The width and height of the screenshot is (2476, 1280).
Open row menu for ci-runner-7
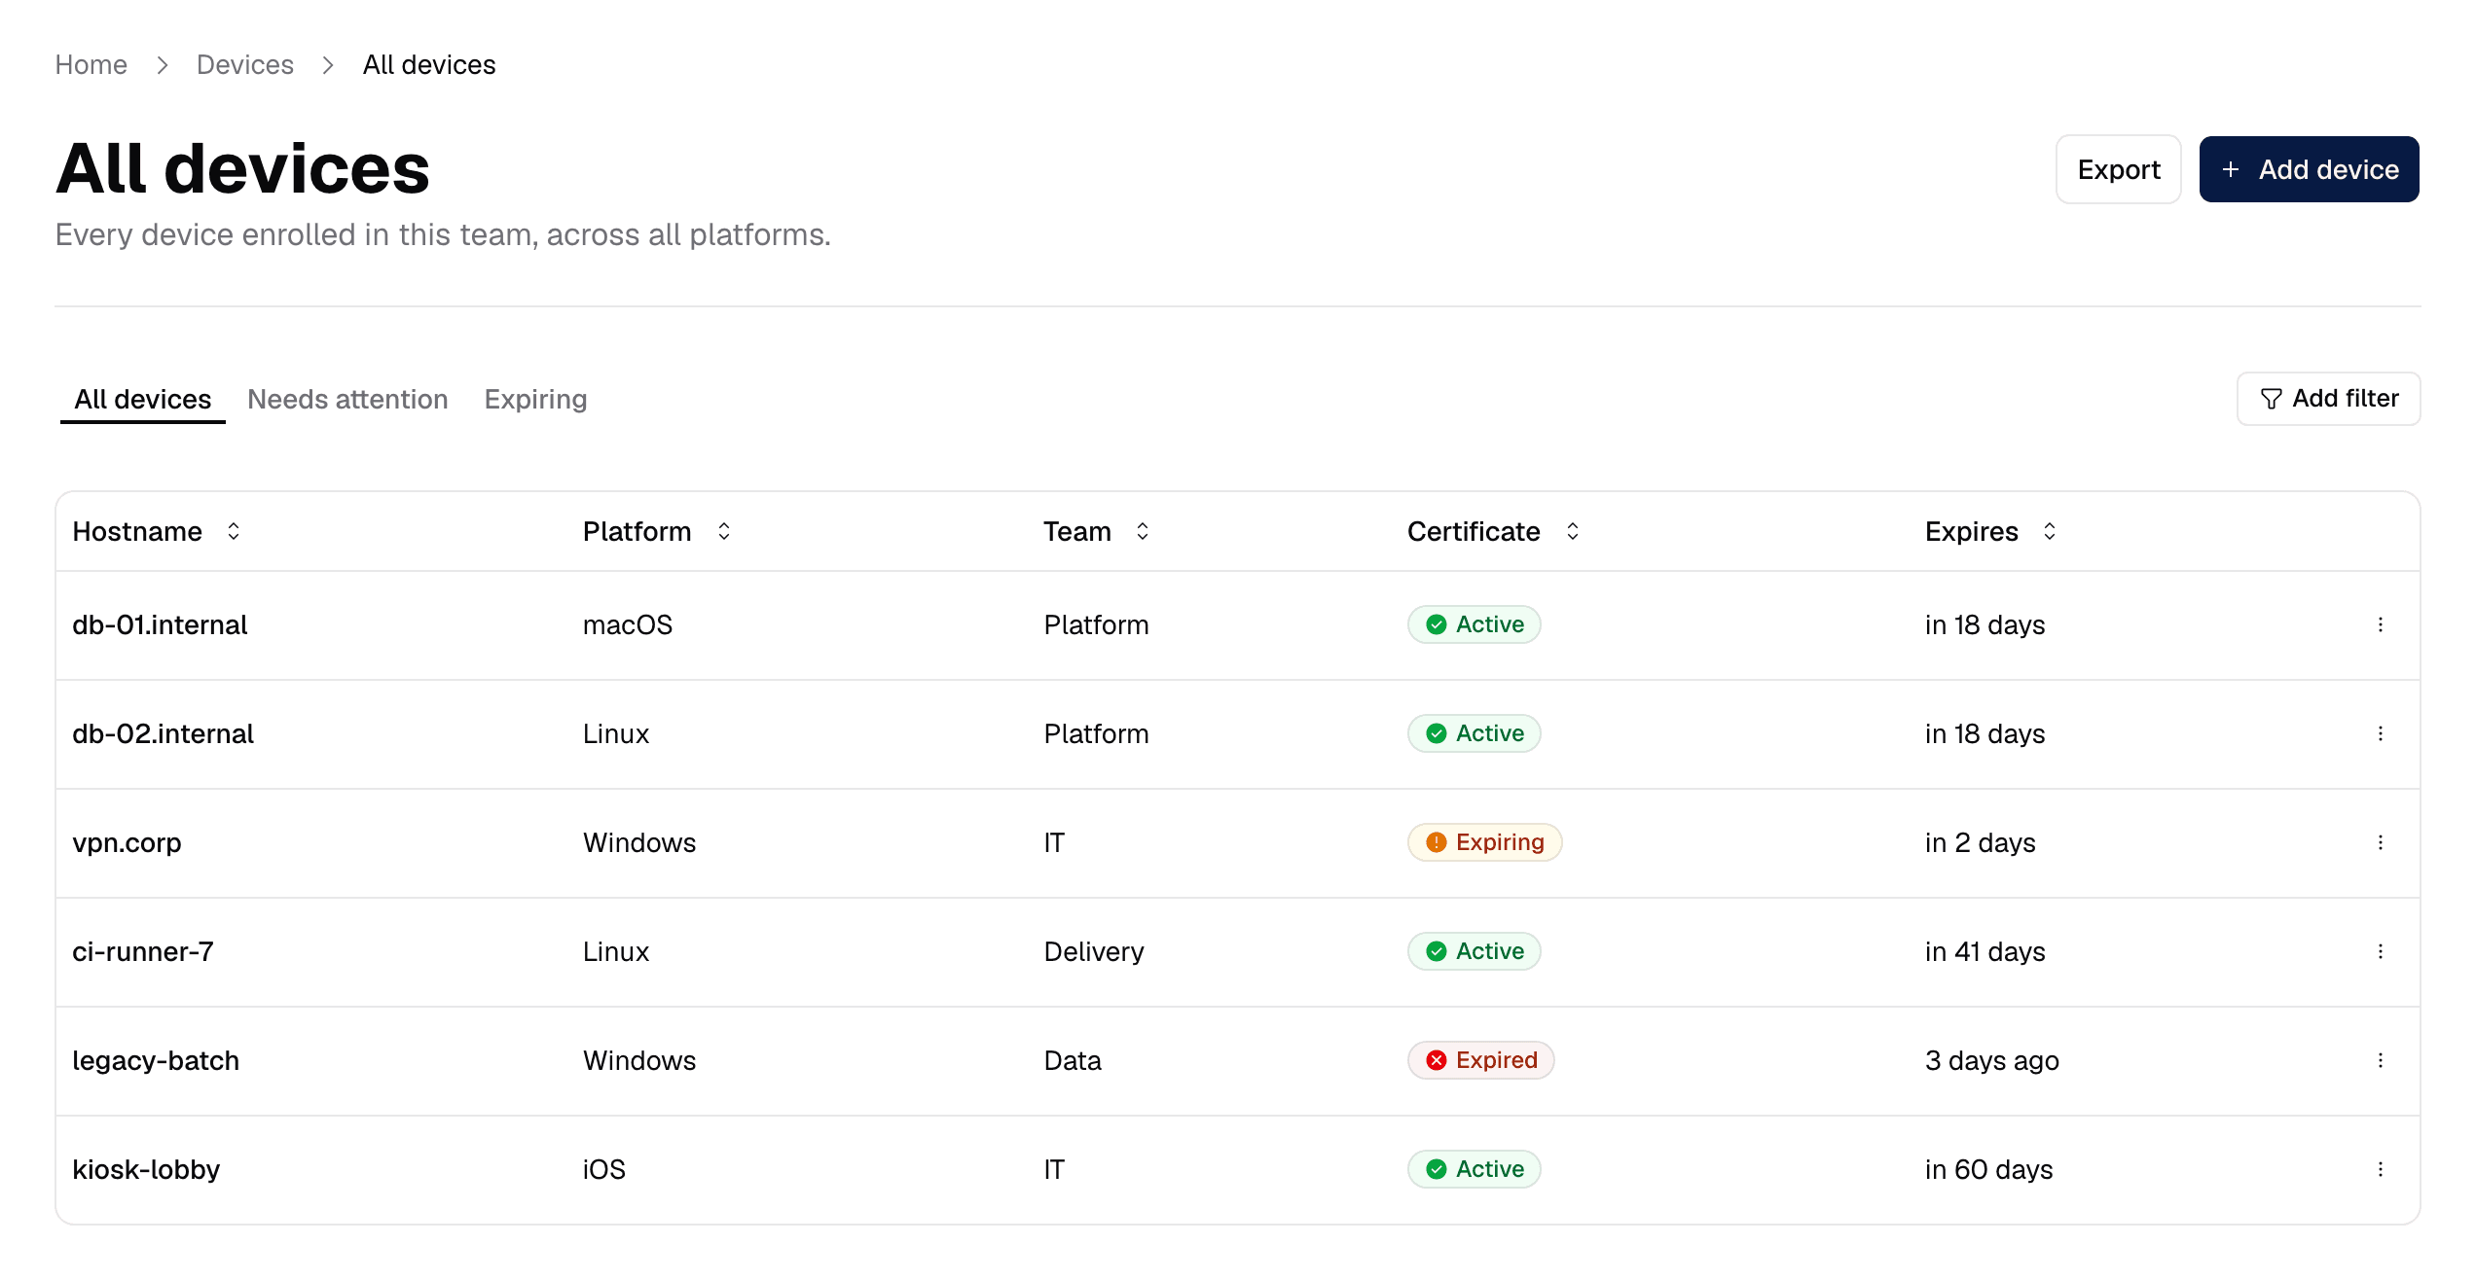pos(2380,951)
